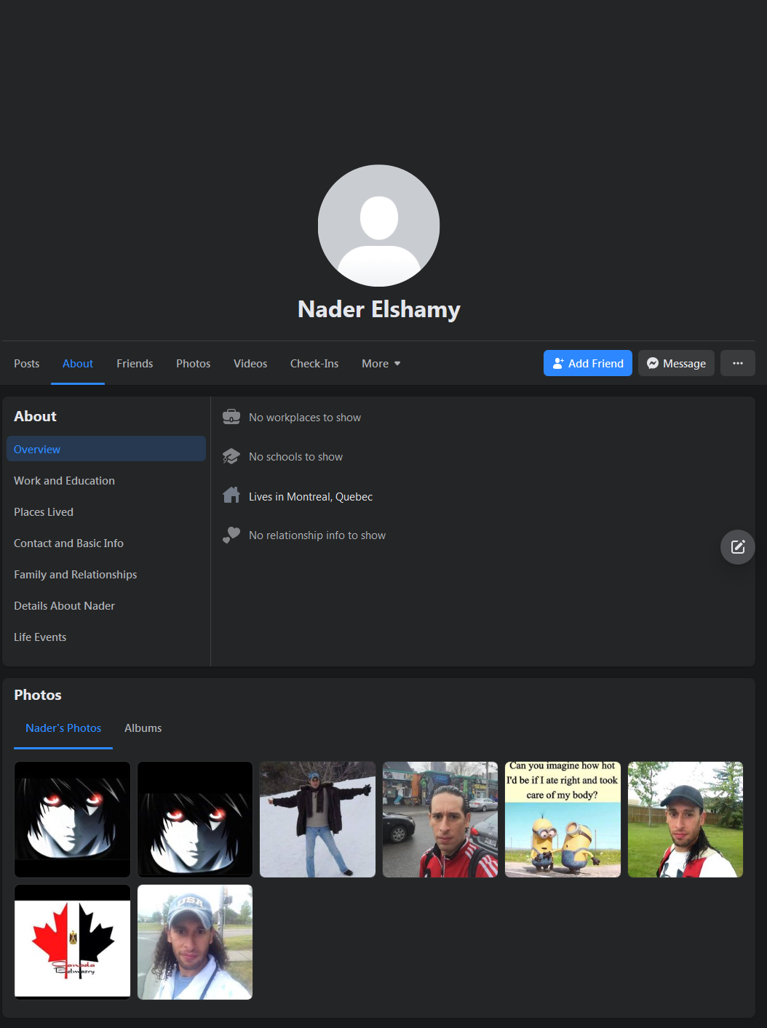Screen dimensions: 767x1028
Task: Open the Minions meme photo thumbnail
Action: tap(563, 819)
